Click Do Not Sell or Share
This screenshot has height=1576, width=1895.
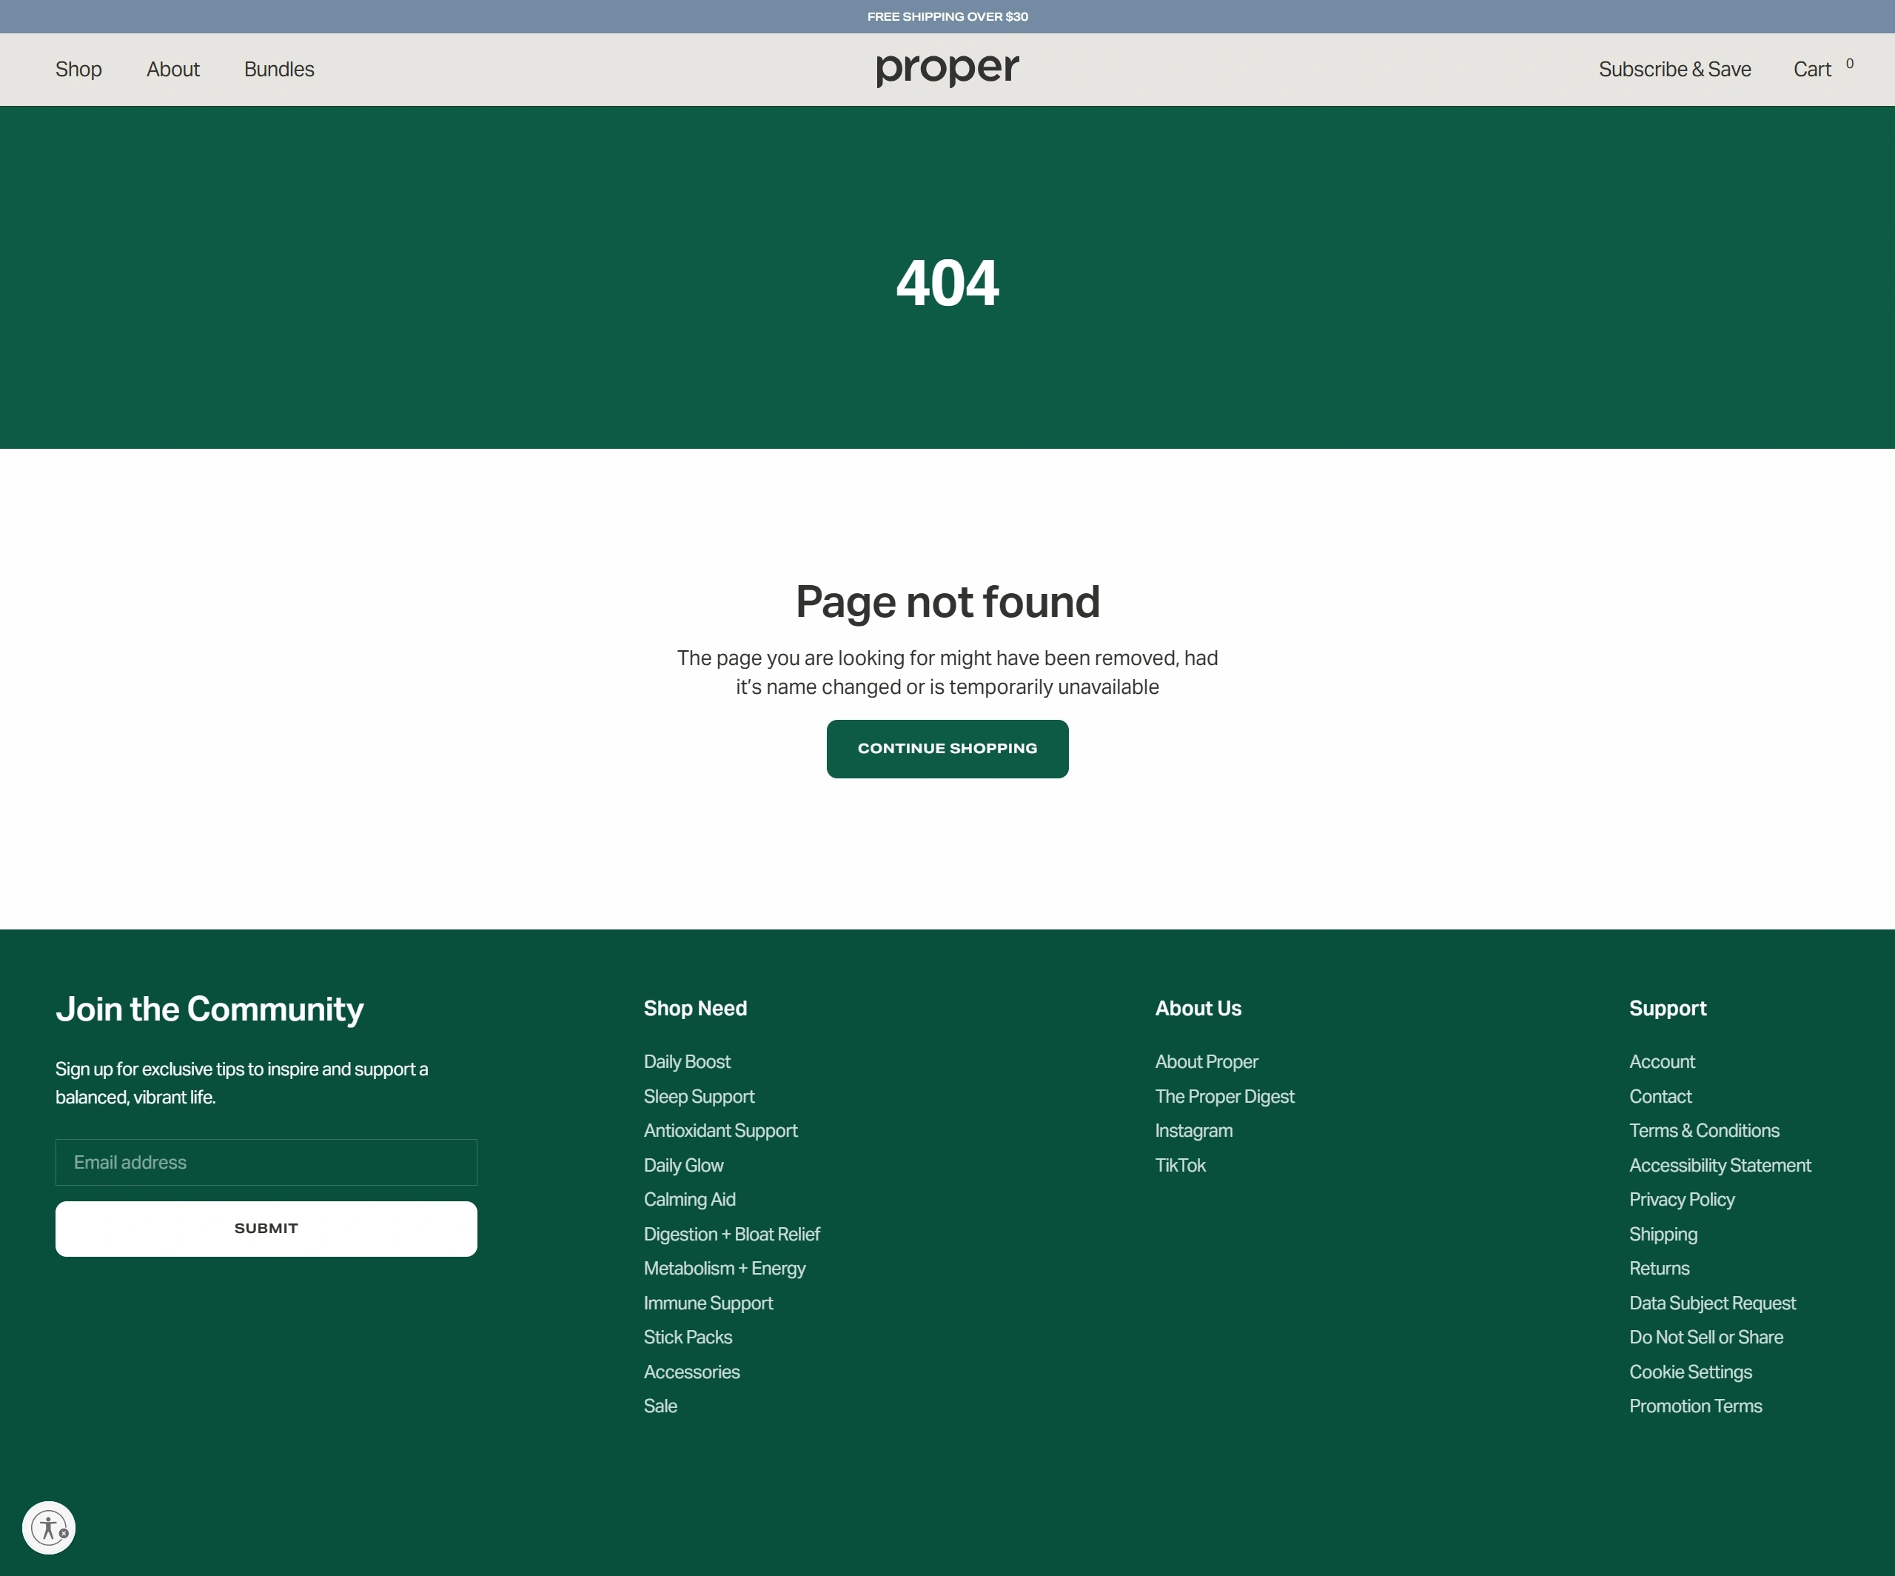[1705, 1337]
